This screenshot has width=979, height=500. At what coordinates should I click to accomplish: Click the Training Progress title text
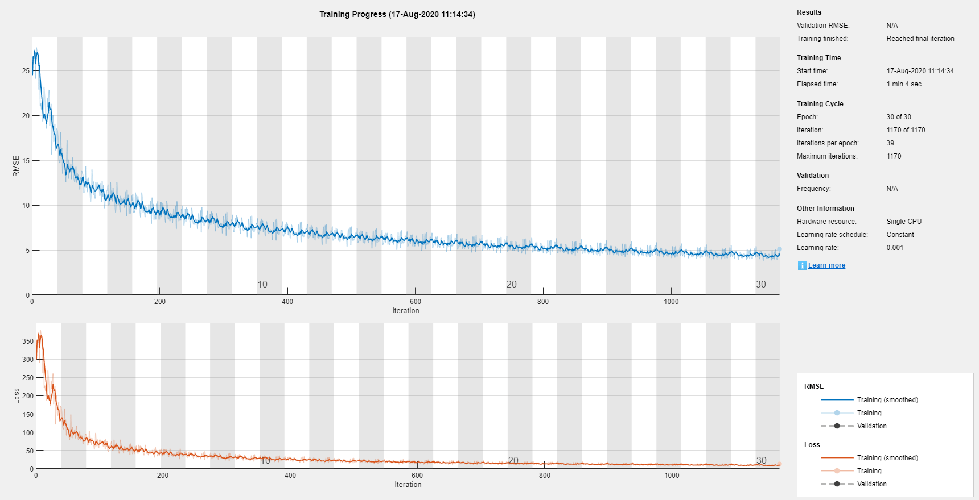tap(397, 14)
